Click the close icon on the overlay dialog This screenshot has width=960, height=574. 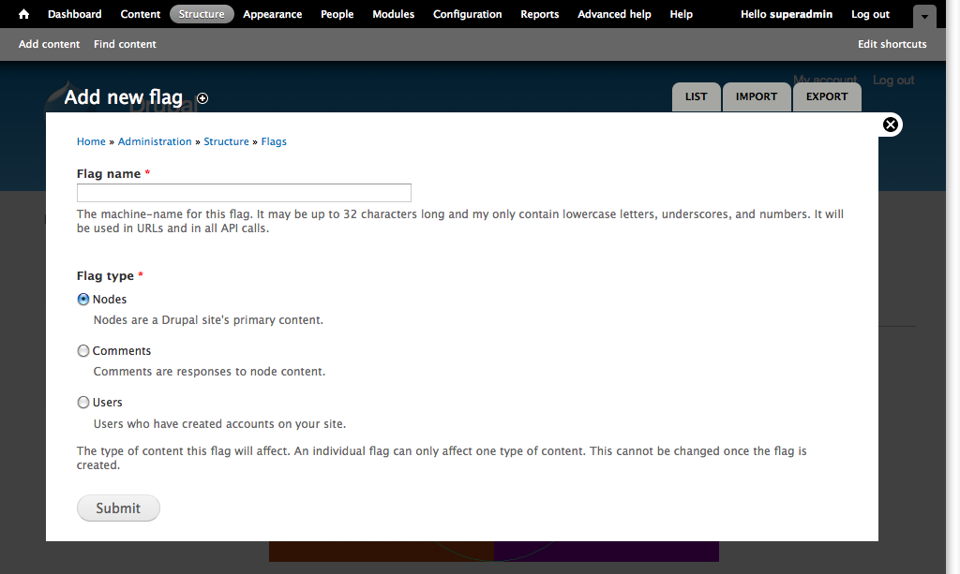(890, 124)
